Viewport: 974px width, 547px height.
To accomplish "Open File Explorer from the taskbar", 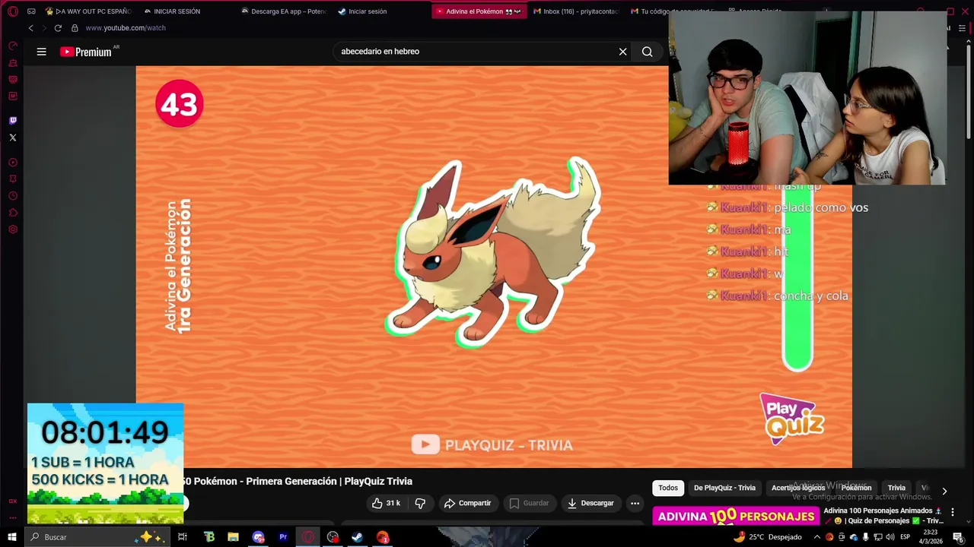I will pos(234,537).
